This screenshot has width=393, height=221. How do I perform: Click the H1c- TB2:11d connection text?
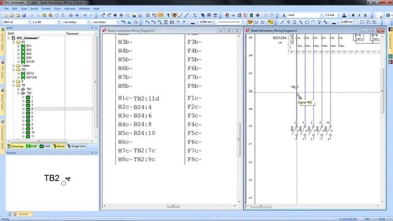tap(138, 98)
